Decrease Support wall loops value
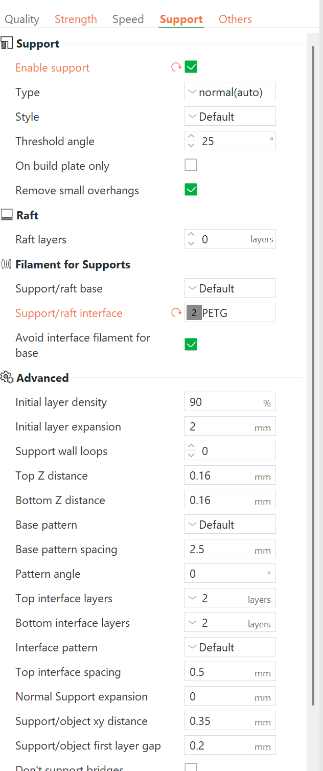This screenshot has height=771, width=323. [x=191, y=456]
